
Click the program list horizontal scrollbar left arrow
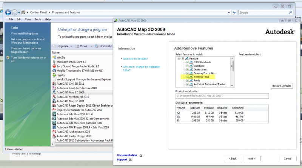pyautogui.click(x=53, y=144)
